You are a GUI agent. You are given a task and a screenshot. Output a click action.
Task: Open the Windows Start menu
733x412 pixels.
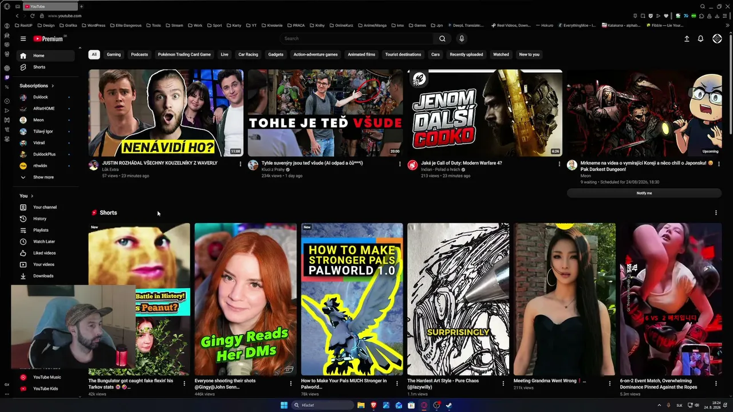click(284, 405)
